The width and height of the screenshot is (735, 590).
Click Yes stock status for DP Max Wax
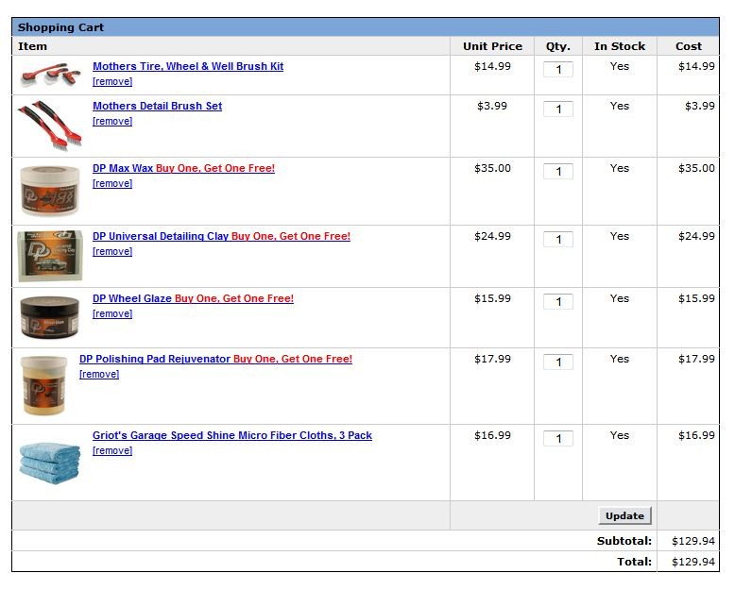(620, 169)
